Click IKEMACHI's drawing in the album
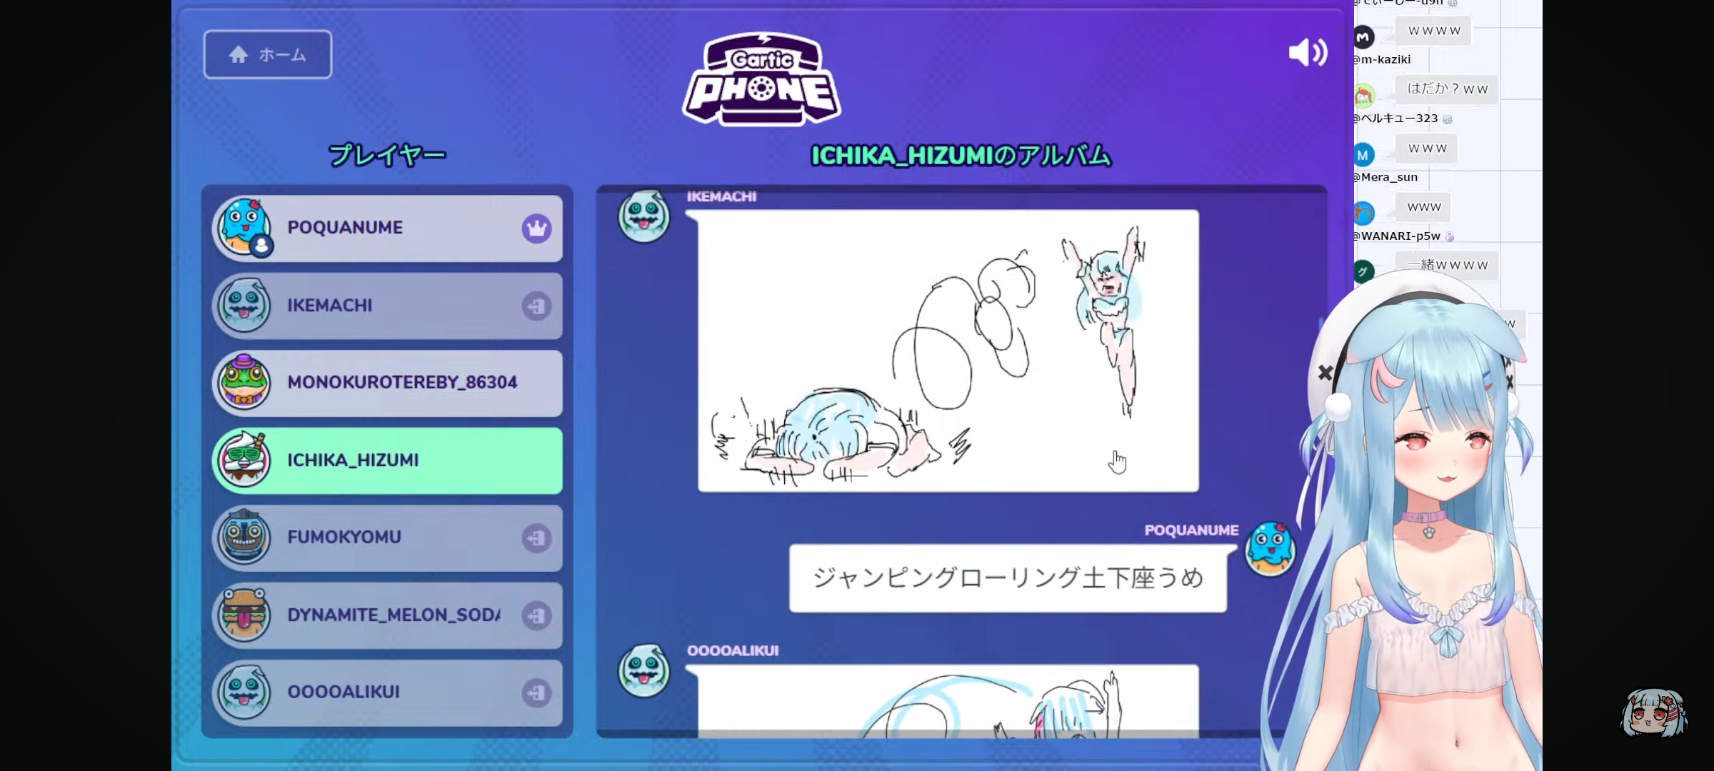This screenshot has width=1714, height=771. pos(948,351)
